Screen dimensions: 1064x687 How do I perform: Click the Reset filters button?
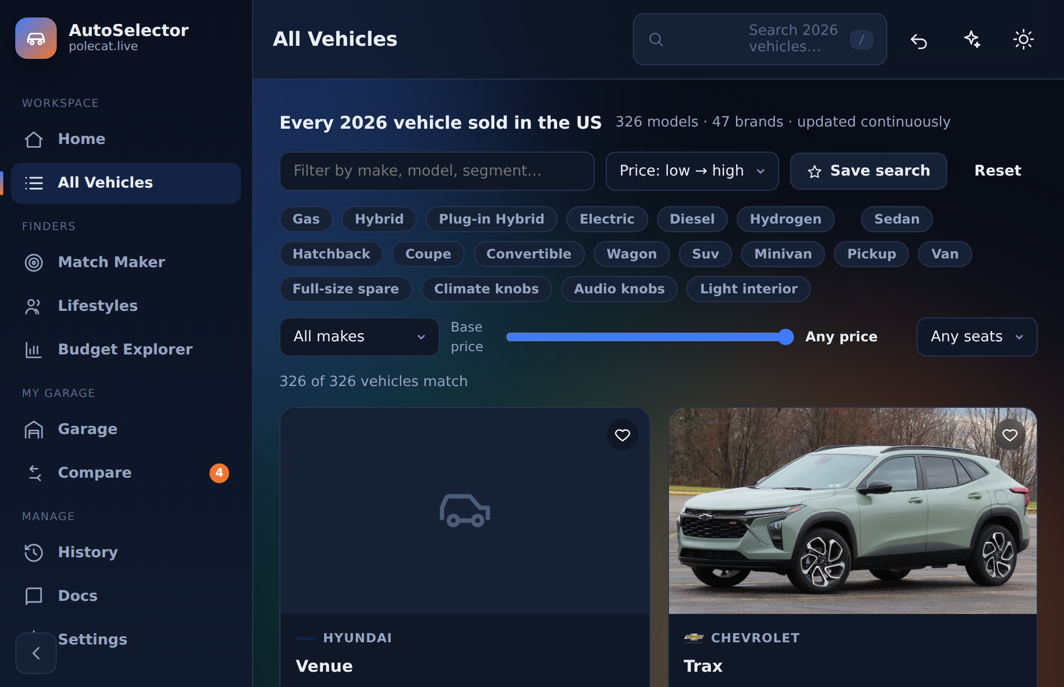pos(997,171)
